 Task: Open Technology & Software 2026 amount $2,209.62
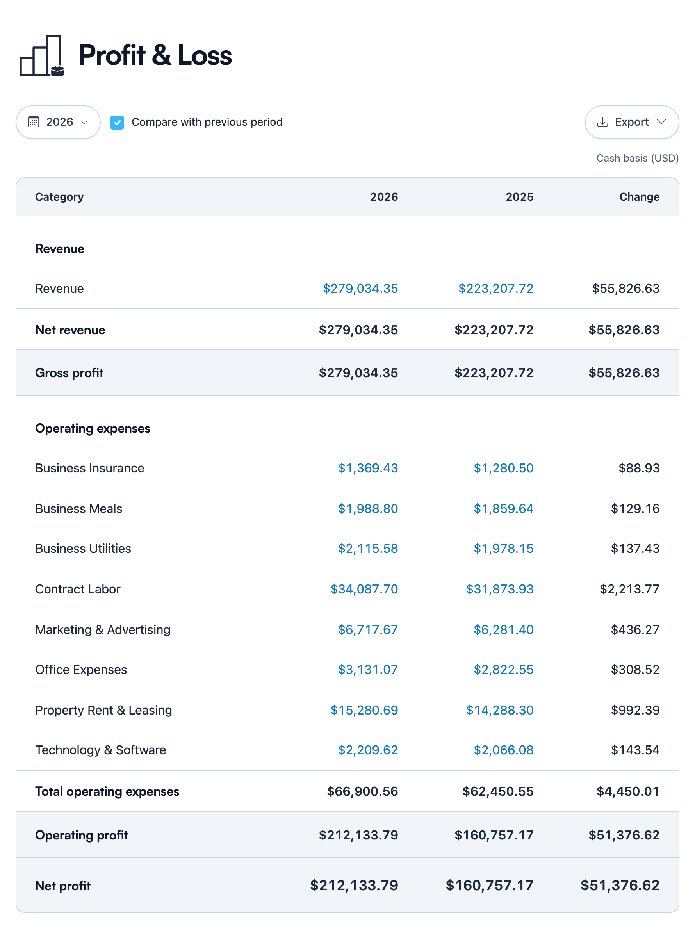pos(368,750)
